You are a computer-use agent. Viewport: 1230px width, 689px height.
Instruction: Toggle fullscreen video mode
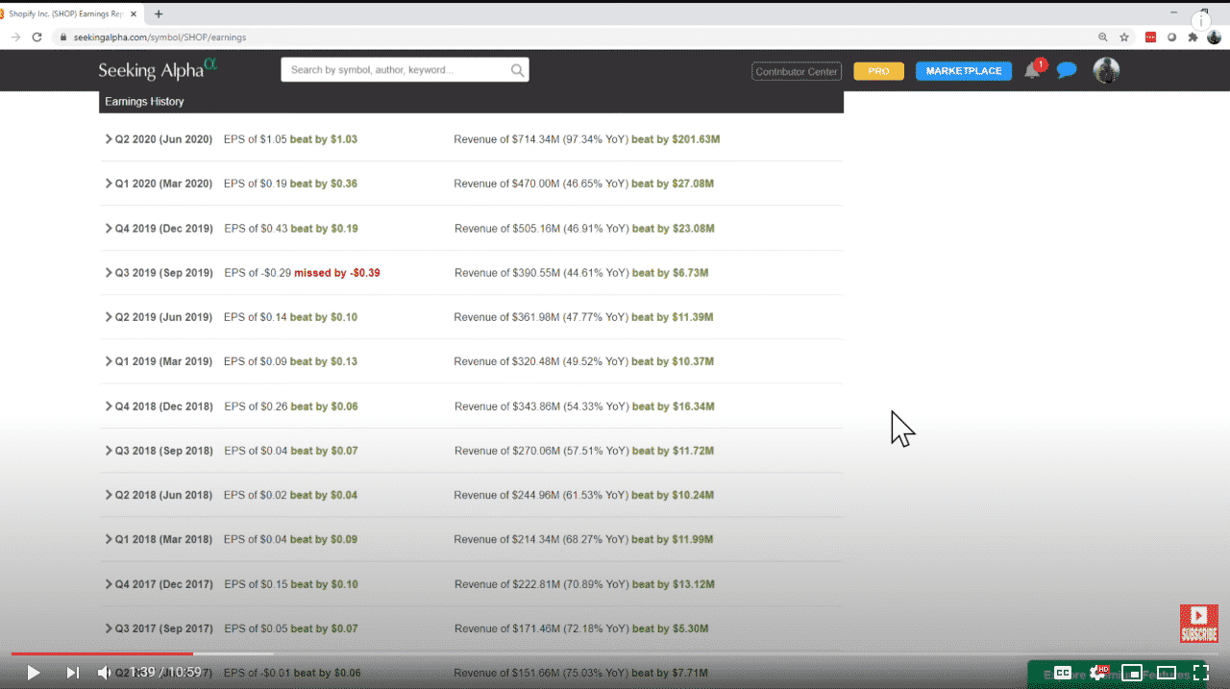tap(1200, 673)
